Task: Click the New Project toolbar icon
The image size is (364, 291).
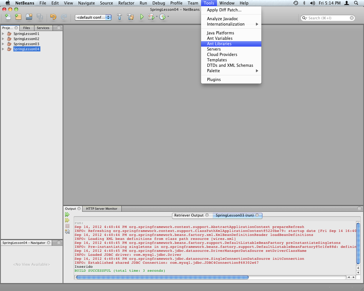Action: [x=18, y=17]
